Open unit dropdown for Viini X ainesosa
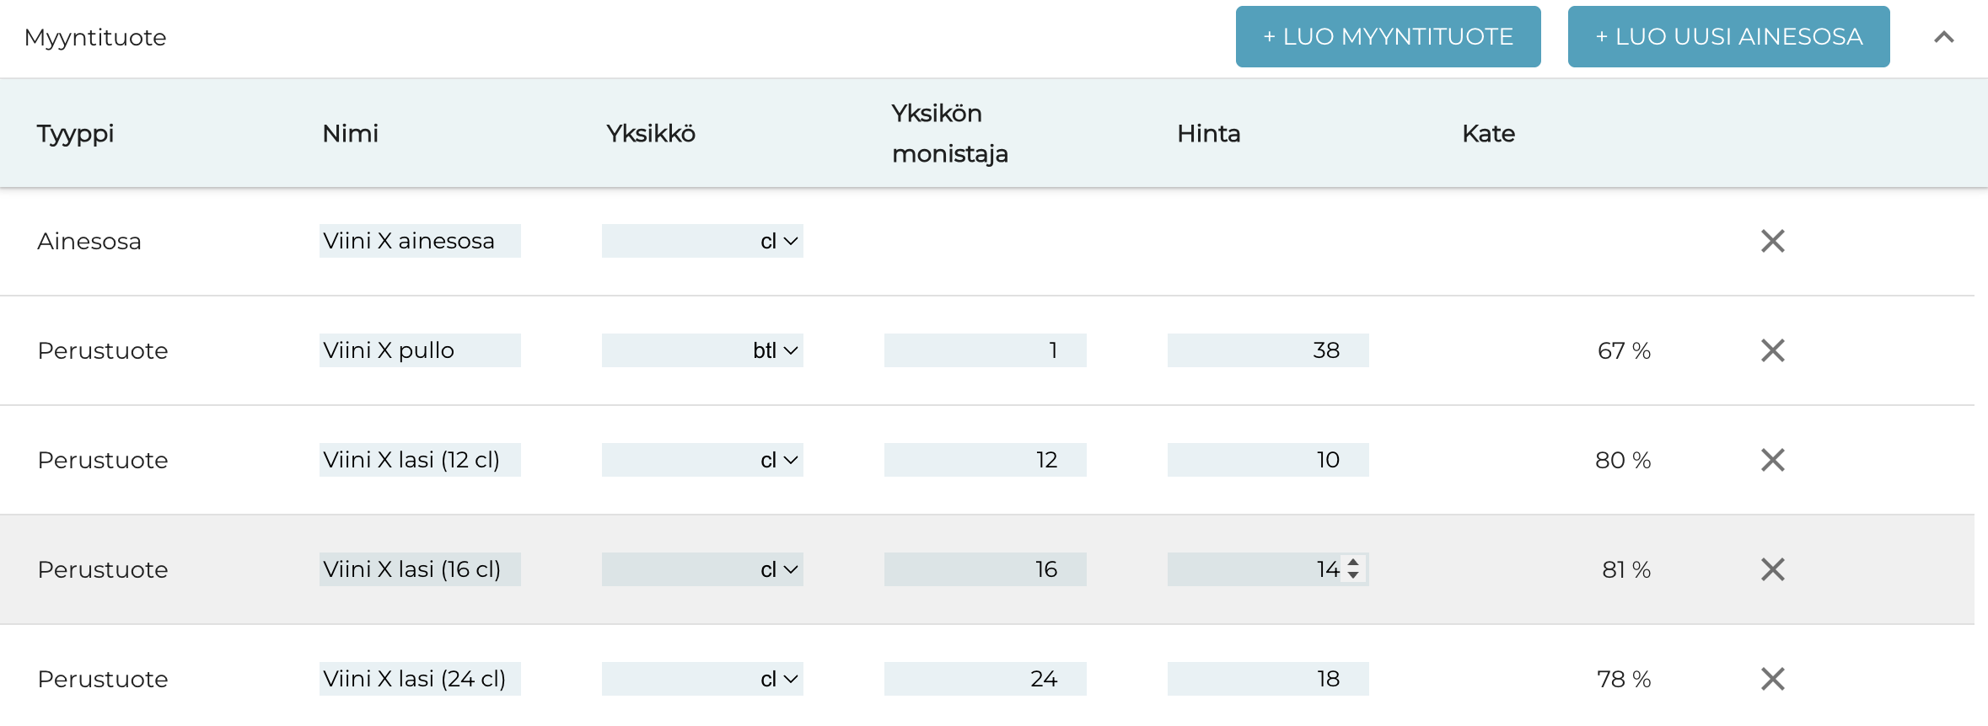 point(702,242)
